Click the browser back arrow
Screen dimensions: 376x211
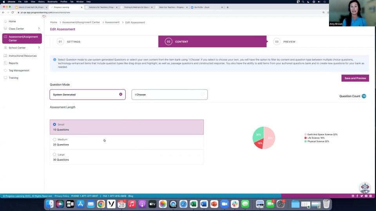(x=3, y=13)
